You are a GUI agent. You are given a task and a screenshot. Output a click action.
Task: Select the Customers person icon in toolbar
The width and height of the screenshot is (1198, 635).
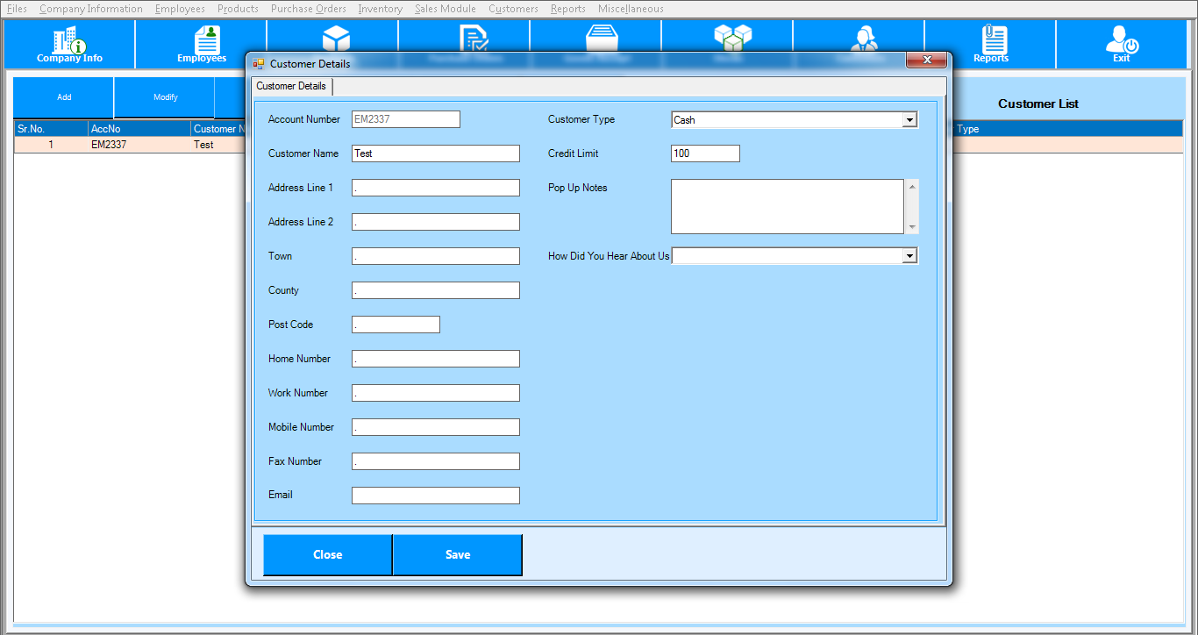(x=864, y=37)
